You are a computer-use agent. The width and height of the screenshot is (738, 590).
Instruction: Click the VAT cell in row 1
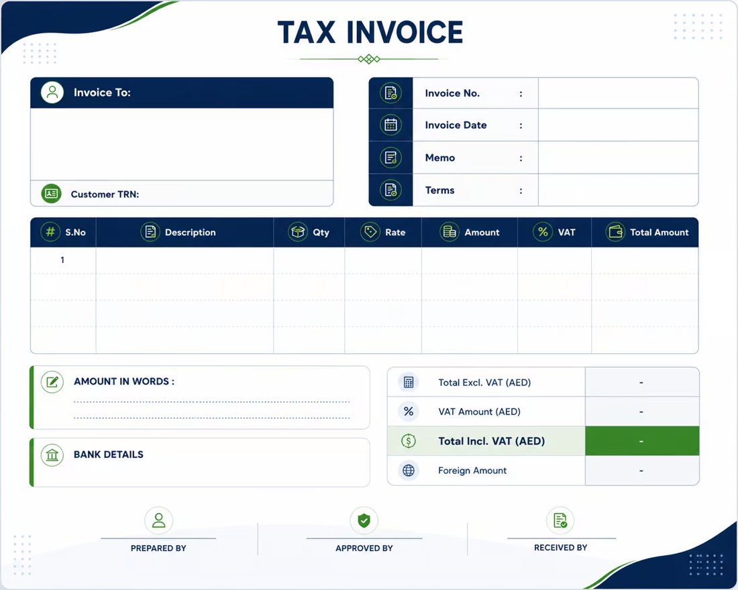pyautogui.click(x=554, y=260)
